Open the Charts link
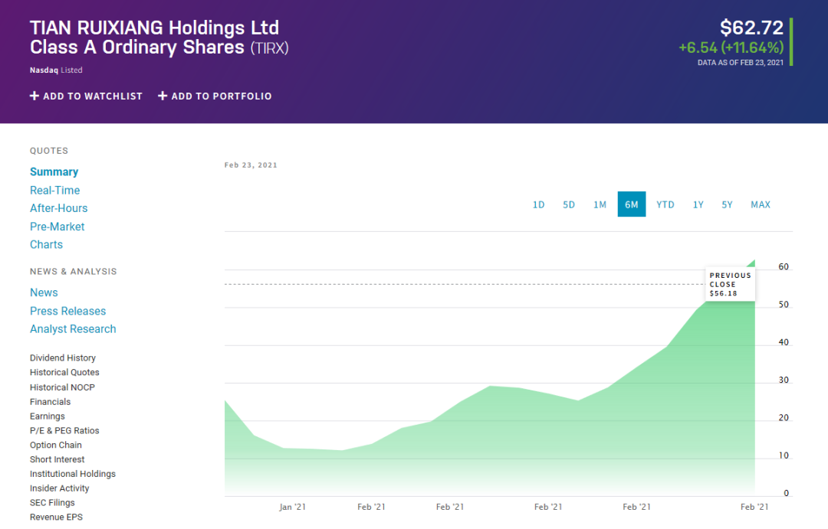 pos(46,245)
